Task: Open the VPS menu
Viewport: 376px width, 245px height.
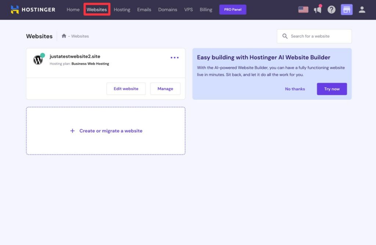Action: [x=188, y=10]
